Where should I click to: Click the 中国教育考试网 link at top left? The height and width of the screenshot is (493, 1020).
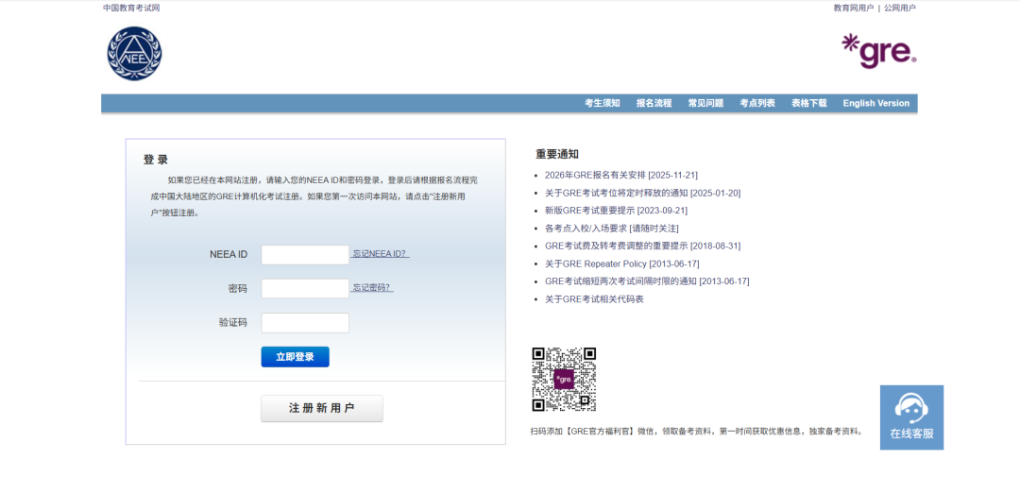[x=131, y=8]
